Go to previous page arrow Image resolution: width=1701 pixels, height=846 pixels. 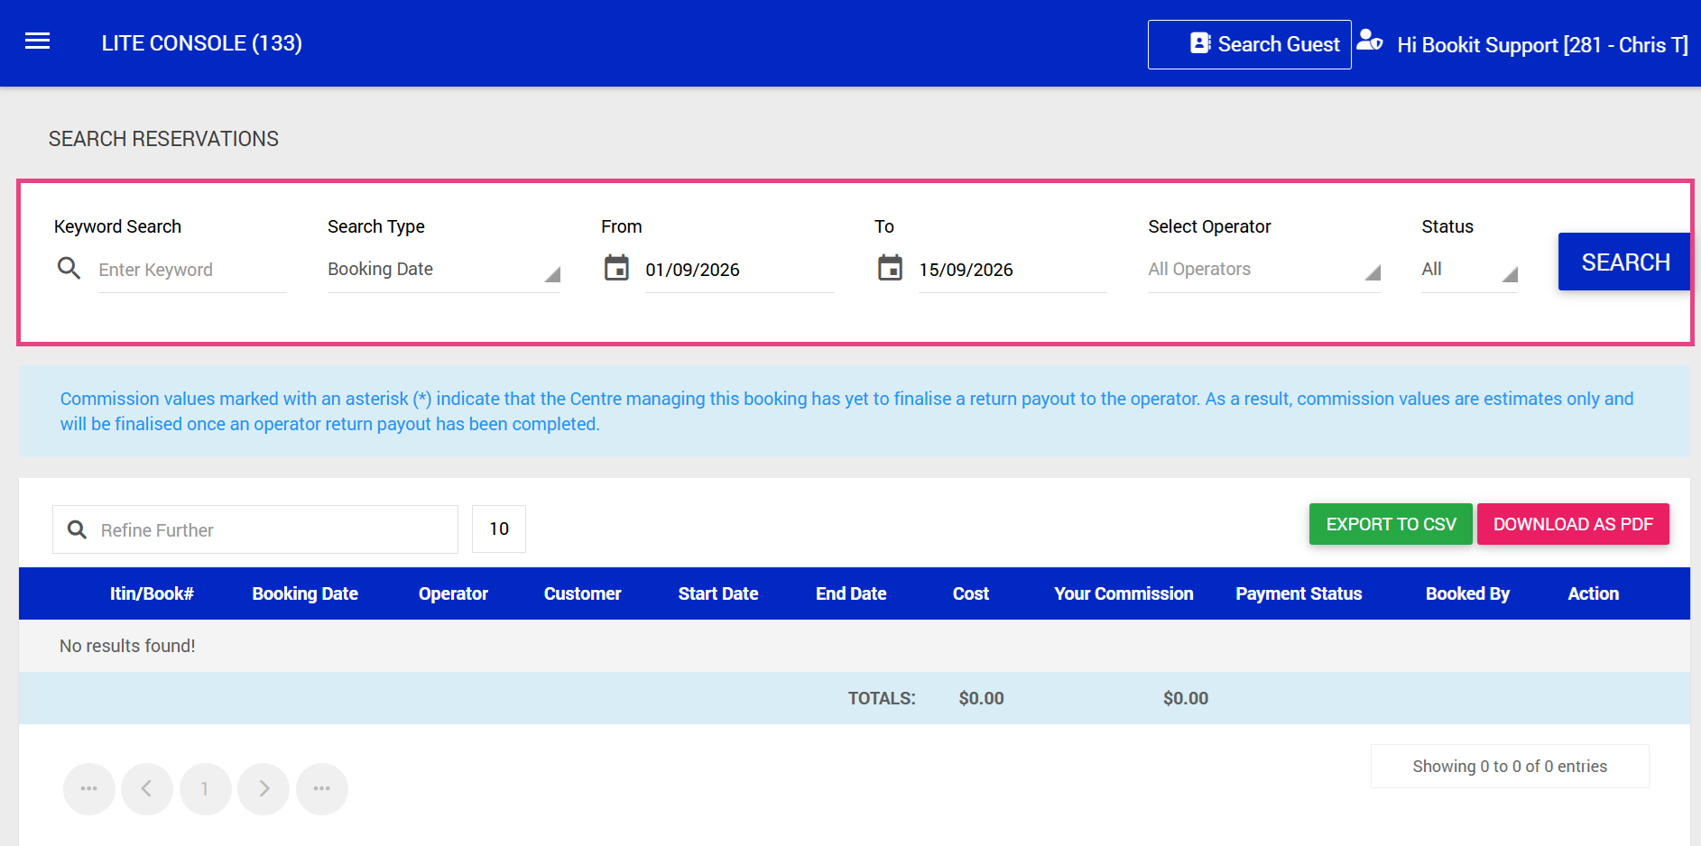coord(147,789)
